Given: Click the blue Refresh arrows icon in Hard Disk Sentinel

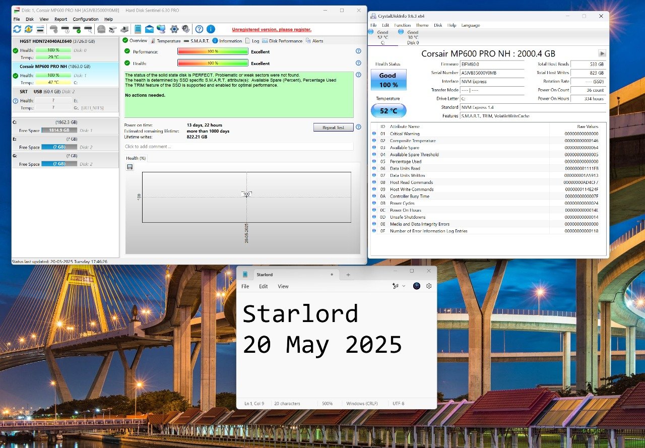Looking at the screenshot, I should (x=17, y=29).
